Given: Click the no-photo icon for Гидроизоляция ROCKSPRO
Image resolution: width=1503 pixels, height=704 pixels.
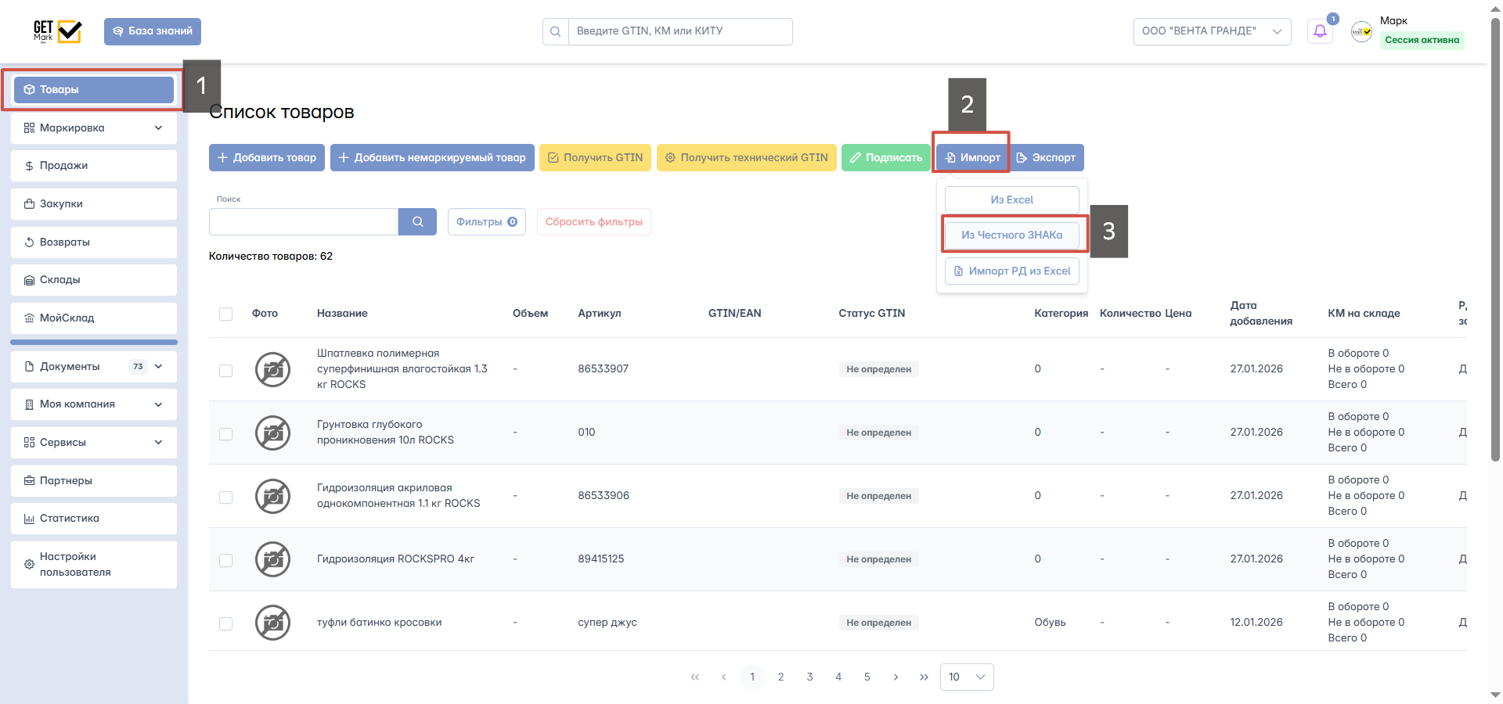Looking at the screenshot, I should click(272, 559).
